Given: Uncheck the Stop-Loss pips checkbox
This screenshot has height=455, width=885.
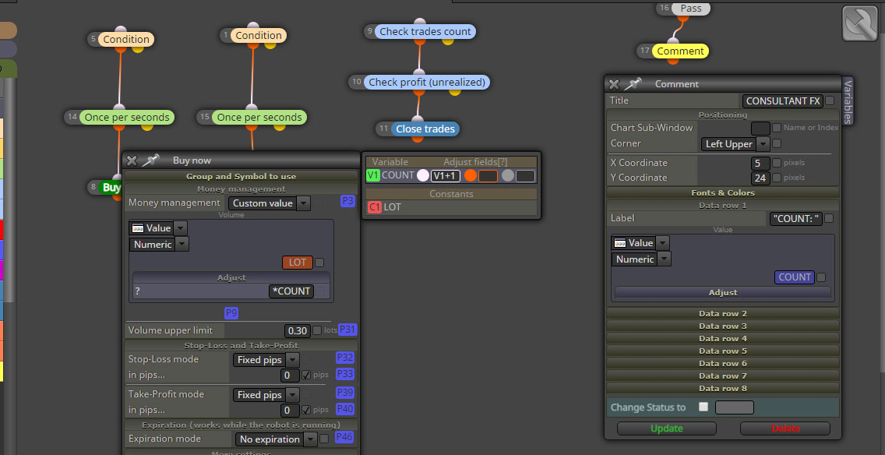Looking at the screenshot, I should tap(306, 375).
